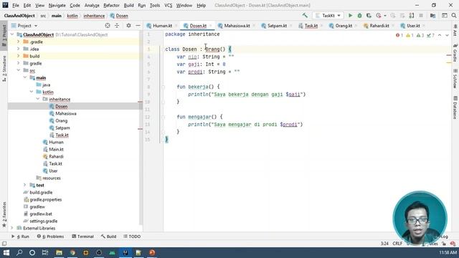Click the Stop square icon in toolbar
The image size is (459, 258).
point(421,16)
